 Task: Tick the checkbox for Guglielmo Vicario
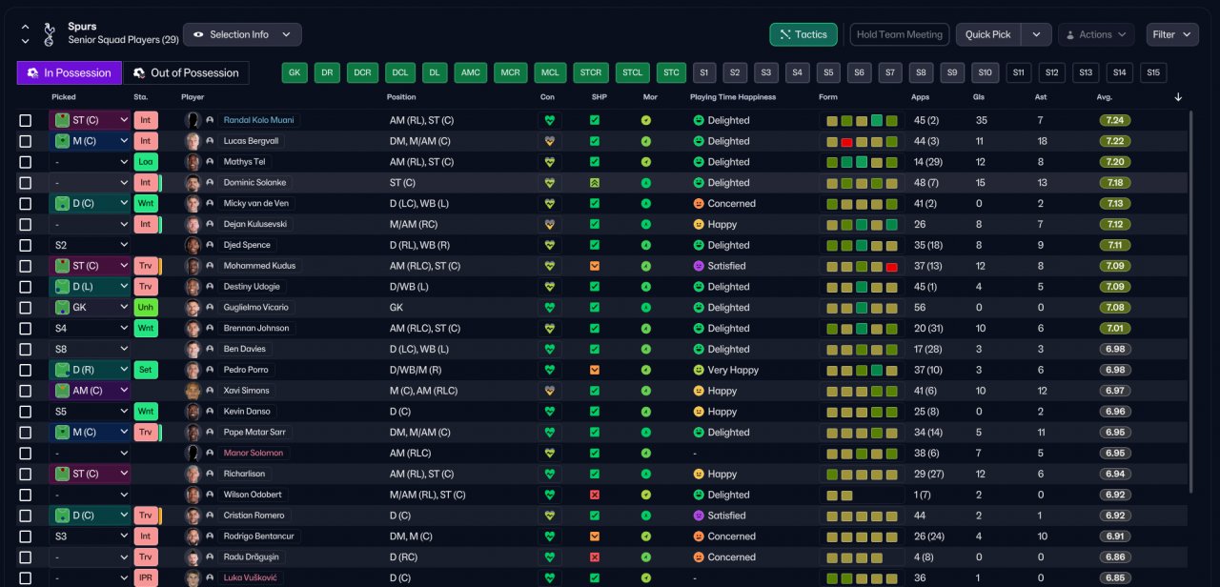[x=26, y=308]
